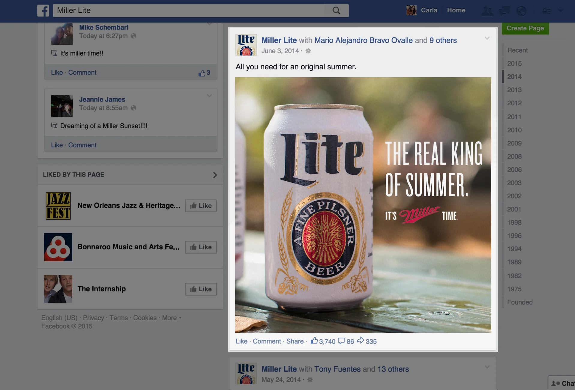
Task: Click the Facebook logo icon
Action: pyautogui.click(x=43, y=10)
